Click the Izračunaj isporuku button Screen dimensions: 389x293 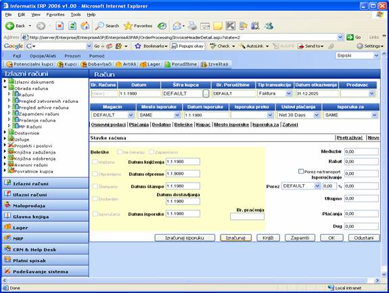[x=185, y=238]
